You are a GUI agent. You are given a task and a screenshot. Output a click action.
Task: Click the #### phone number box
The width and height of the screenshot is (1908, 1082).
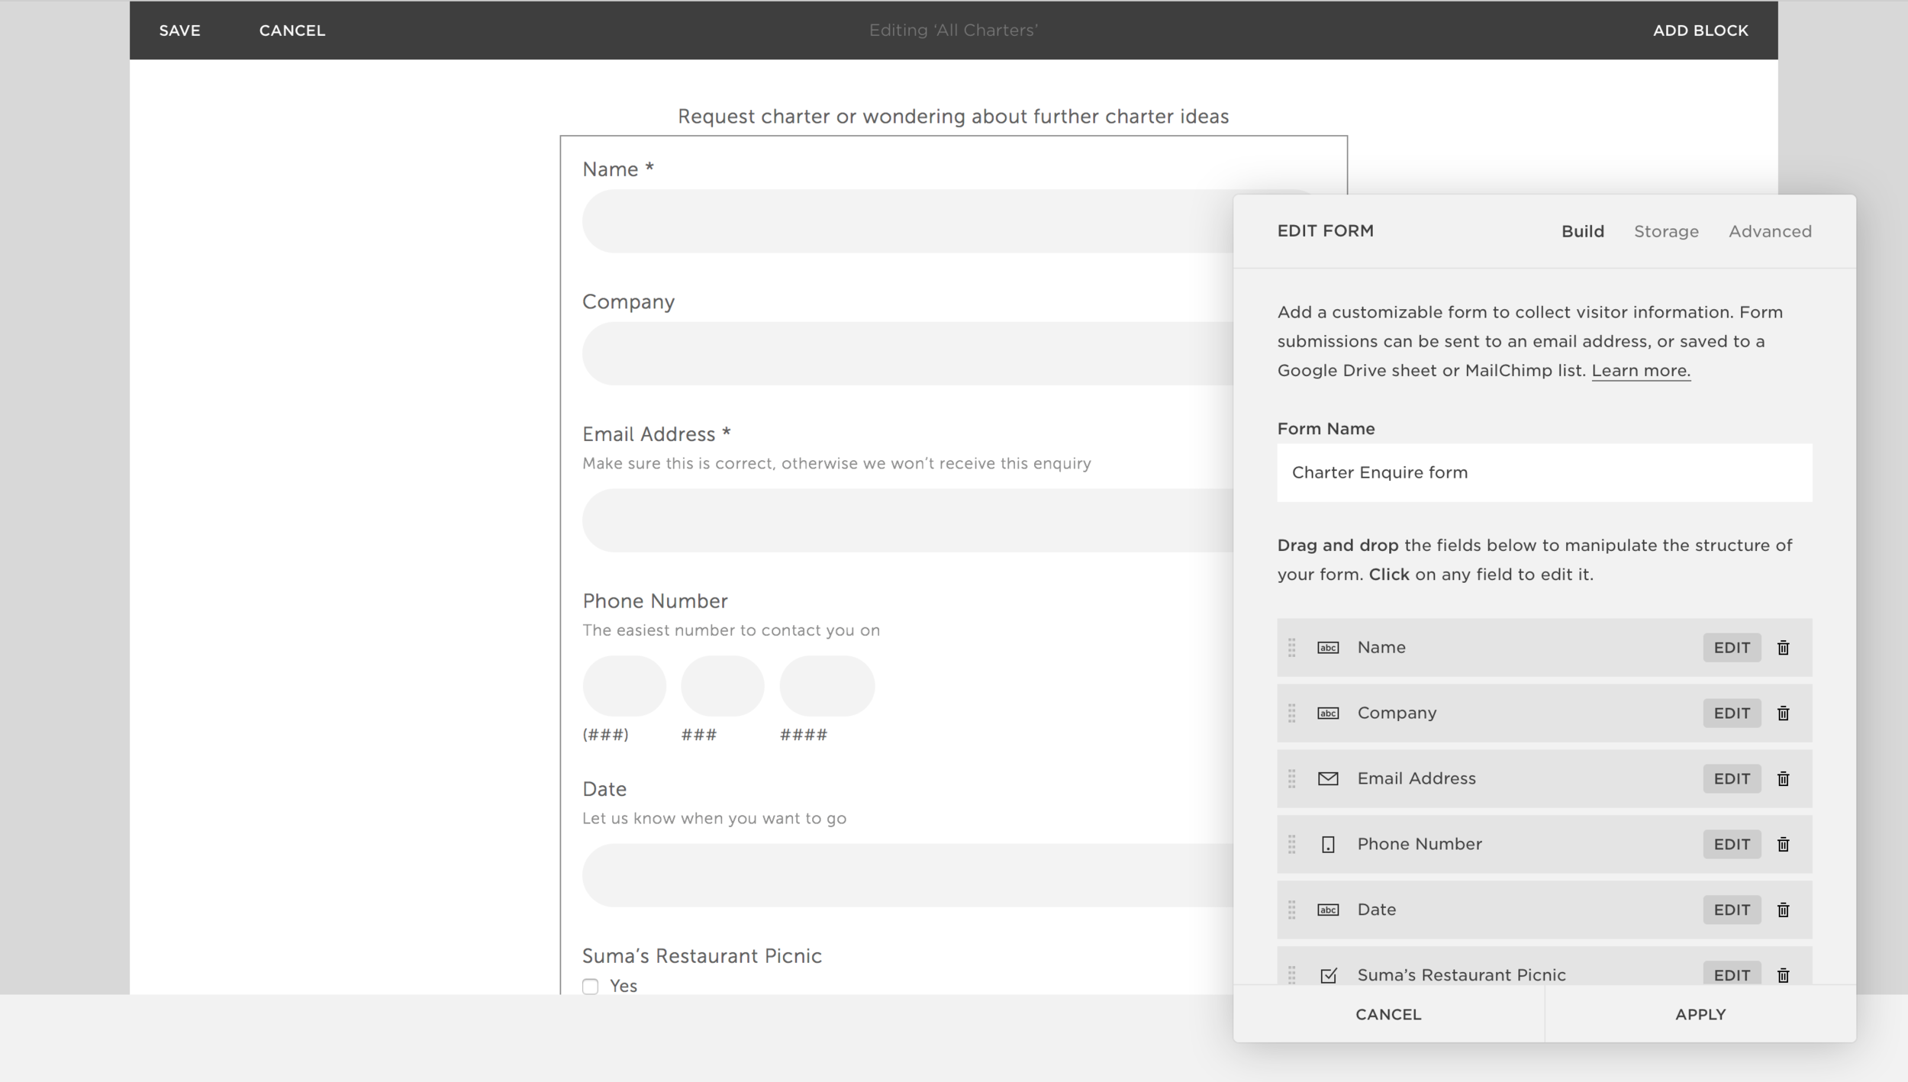pyautogui.click(x=827, y=686)
